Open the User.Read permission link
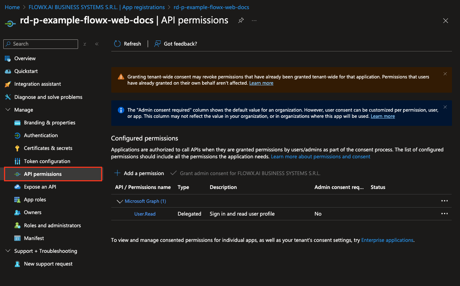The width and height of the screenshot is (460, 286). coord(145,214)
